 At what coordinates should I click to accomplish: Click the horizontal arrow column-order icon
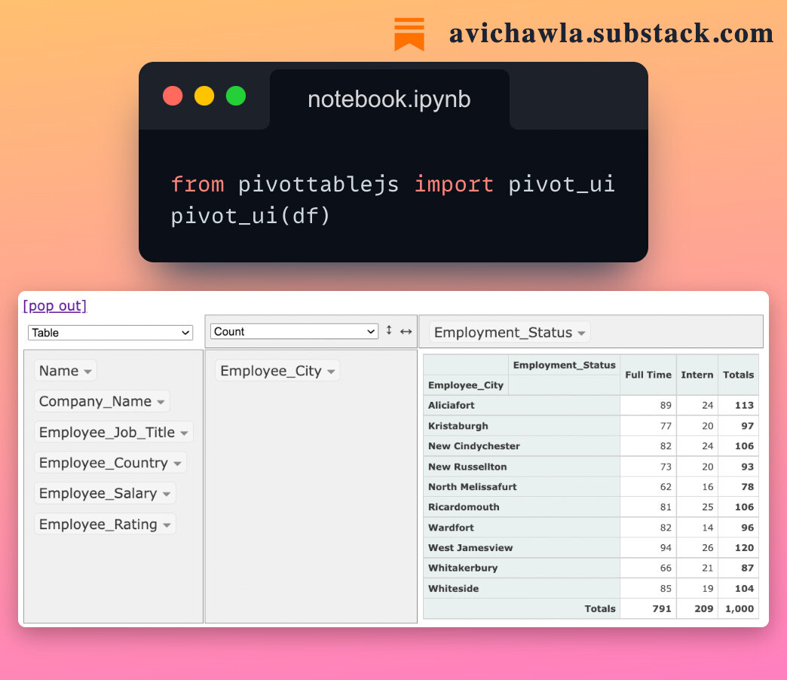click(406, 331)
